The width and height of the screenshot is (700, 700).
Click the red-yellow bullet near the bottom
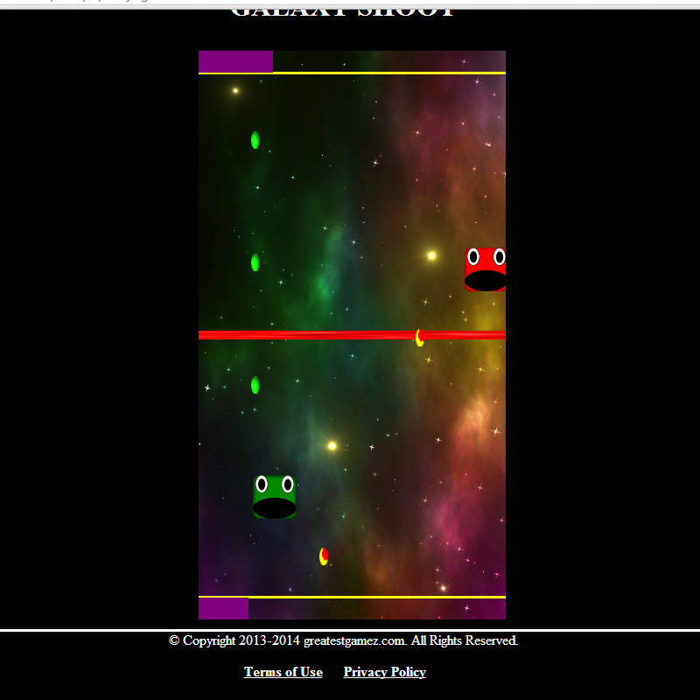point(324,556)
